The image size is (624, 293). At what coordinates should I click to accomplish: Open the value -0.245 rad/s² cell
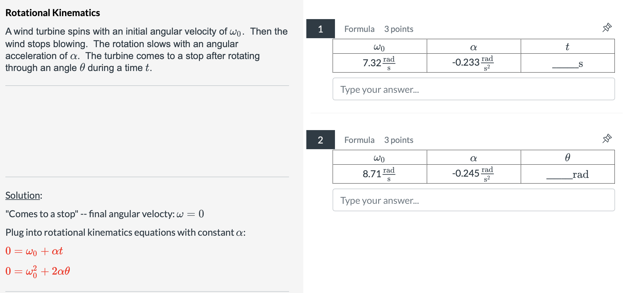[x=473, y=174]
